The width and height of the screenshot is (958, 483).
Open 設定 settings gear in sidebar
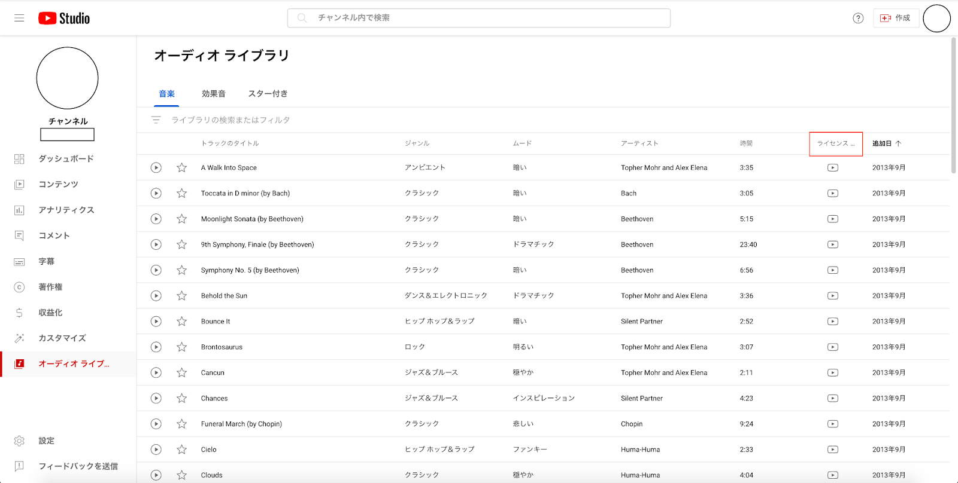pyautogui.click(x=46, y=441)
